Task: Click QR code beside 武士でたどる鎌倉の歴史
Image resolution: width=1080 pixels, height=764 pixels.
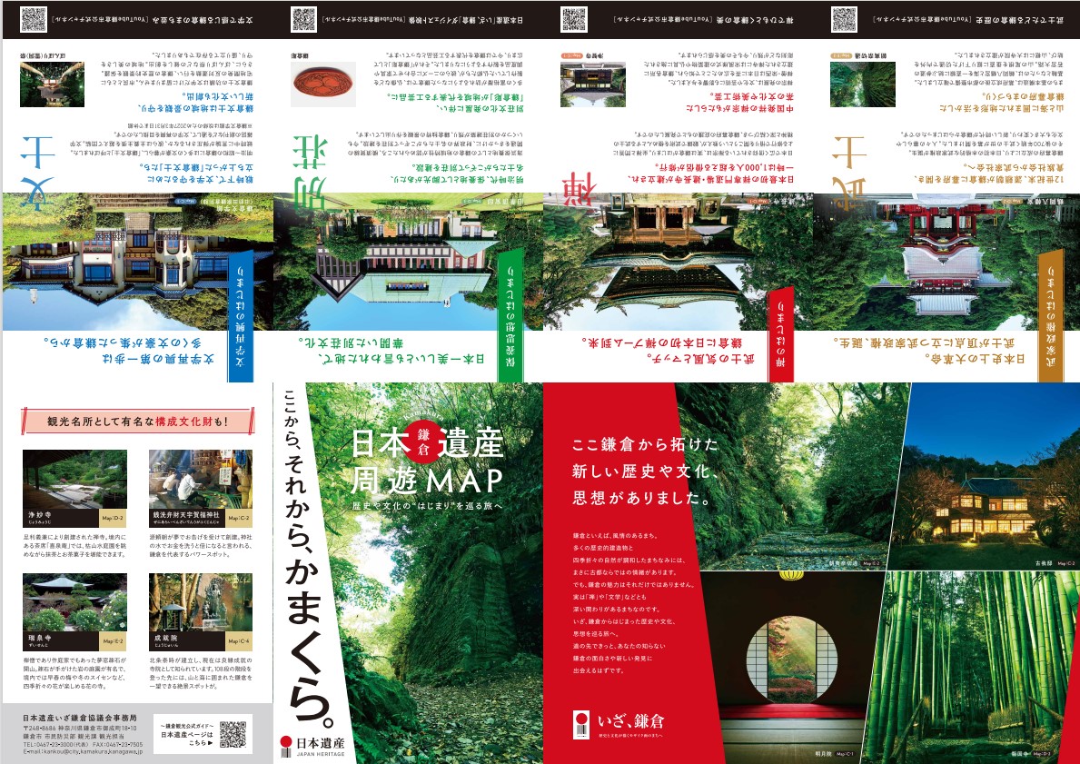Action: (844, 19)
